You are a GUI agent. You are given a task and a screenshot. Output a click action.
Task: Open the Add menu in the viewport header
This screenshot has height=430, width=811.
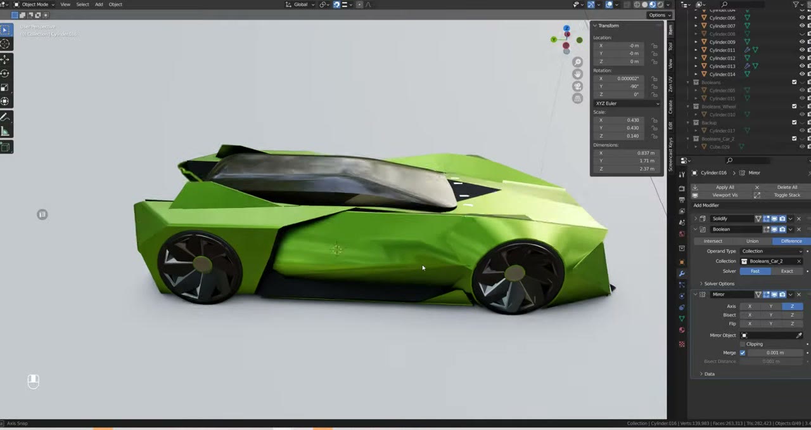pos(99,4)
